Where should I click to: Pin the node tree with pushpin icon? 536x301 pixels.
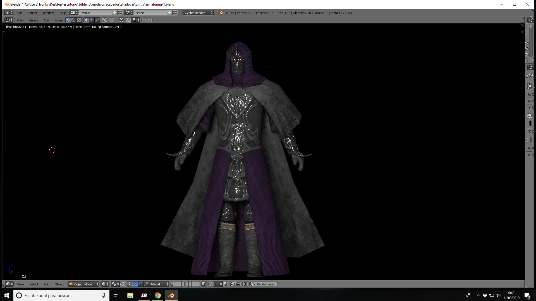104,20
